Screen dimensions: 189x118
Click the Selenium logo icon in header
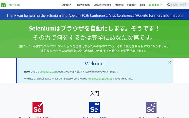point(4,5)
